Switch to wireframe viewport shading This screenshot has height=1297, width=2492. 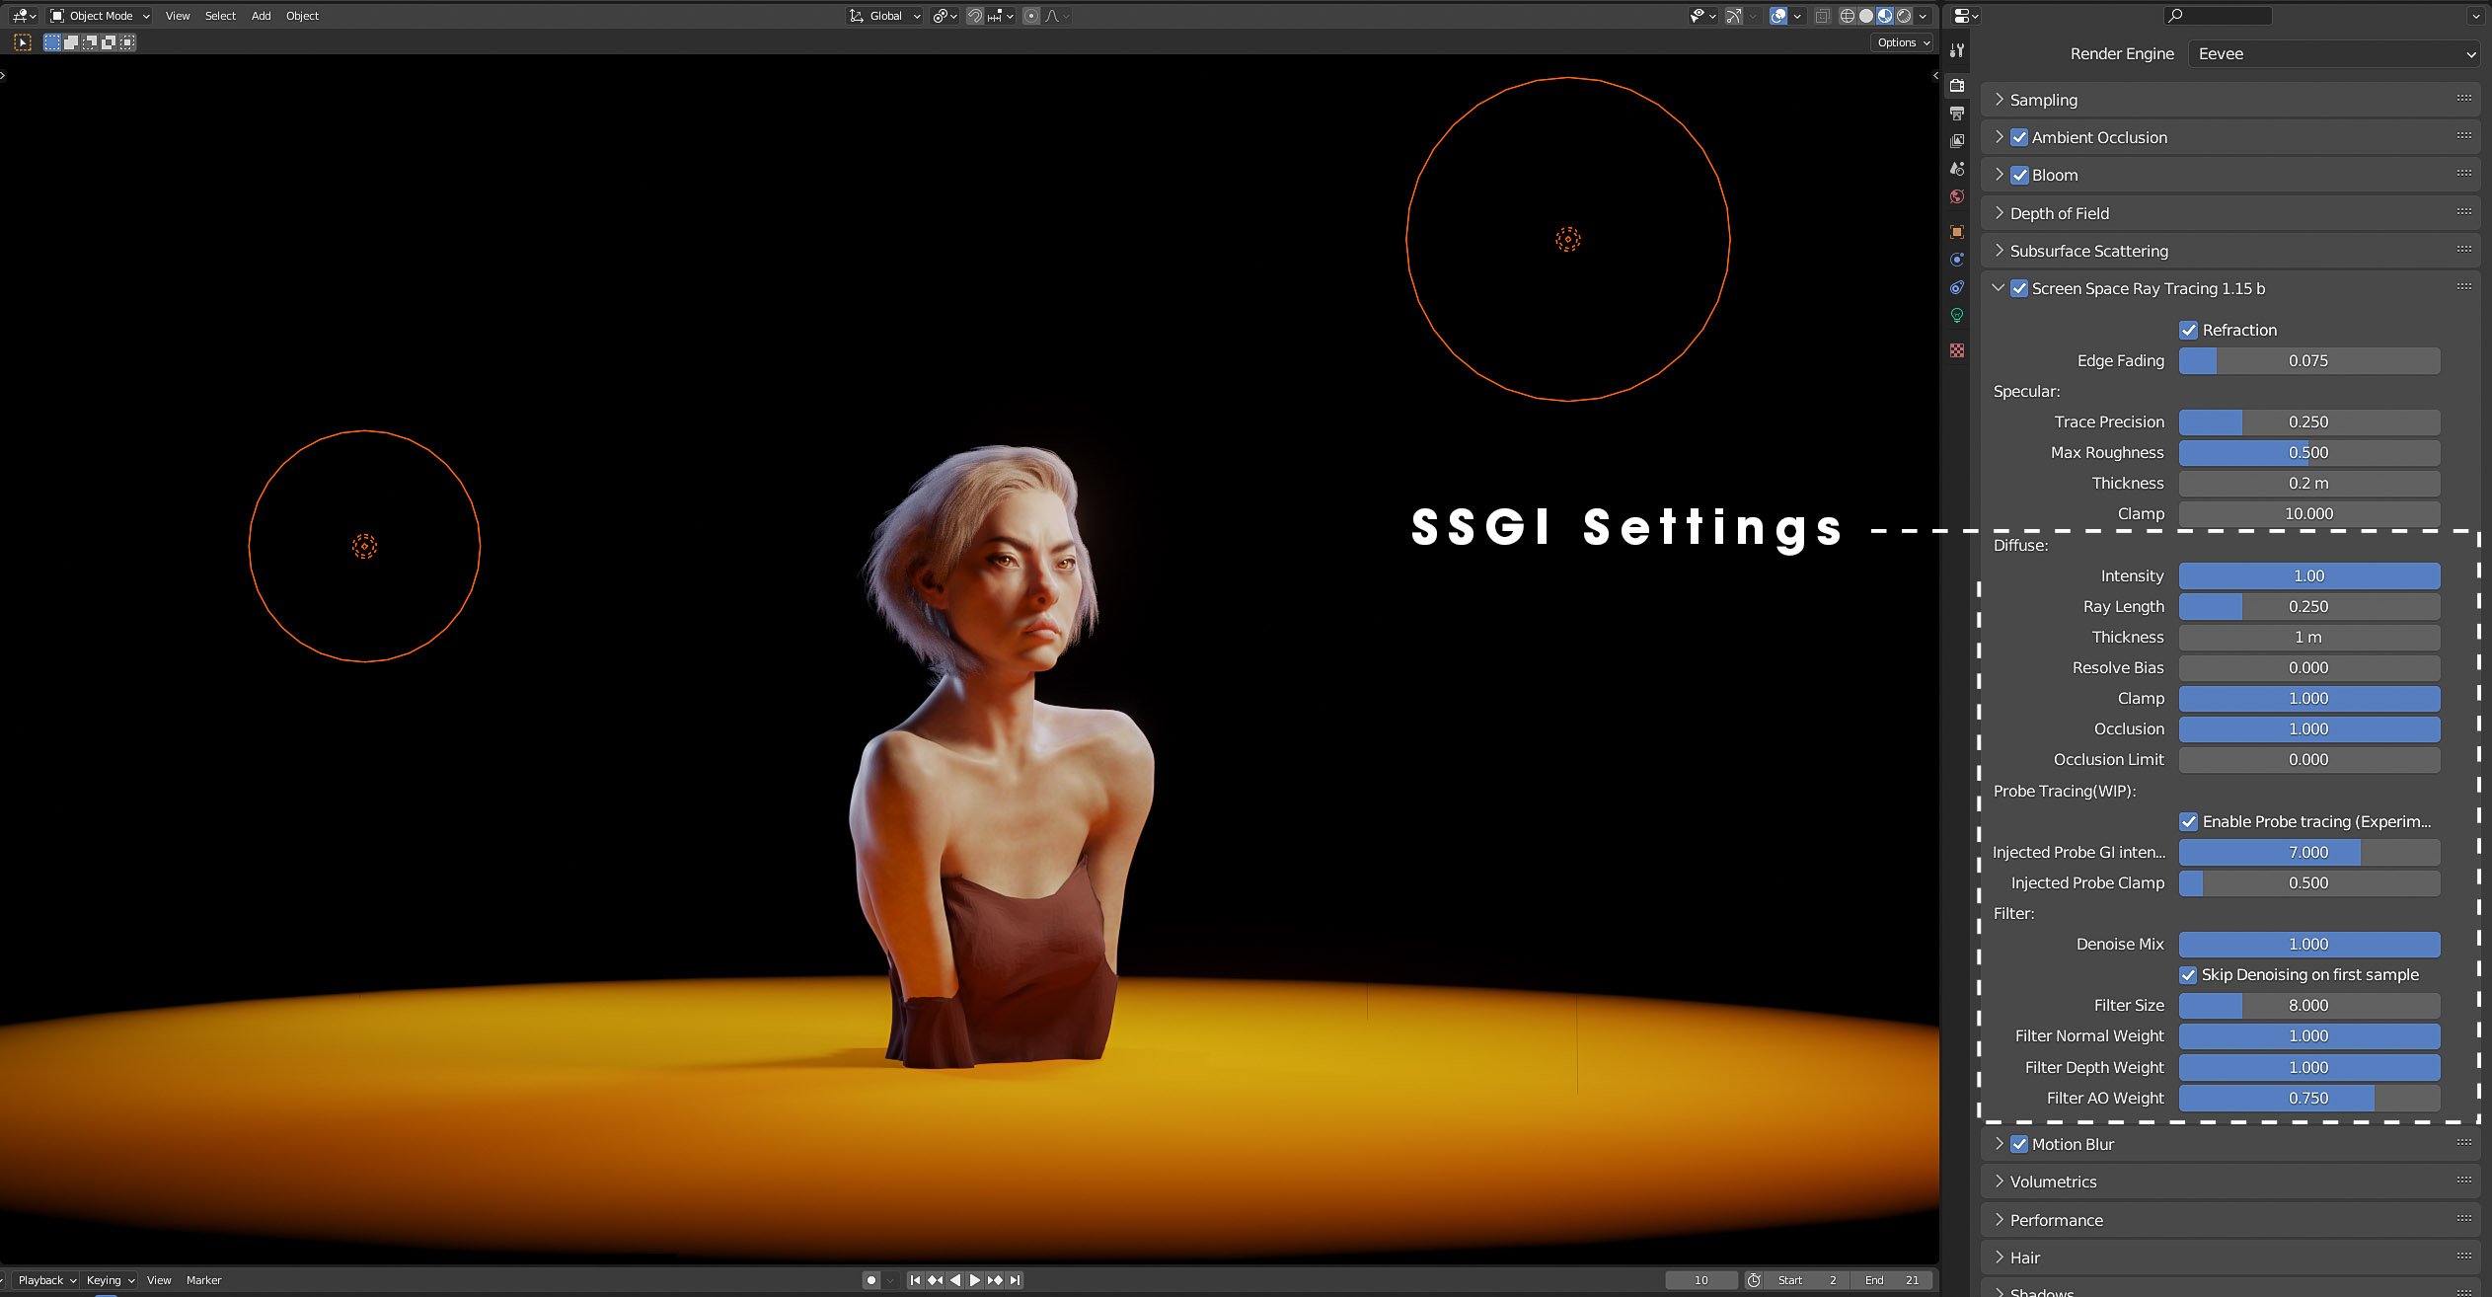(1848, 16)
